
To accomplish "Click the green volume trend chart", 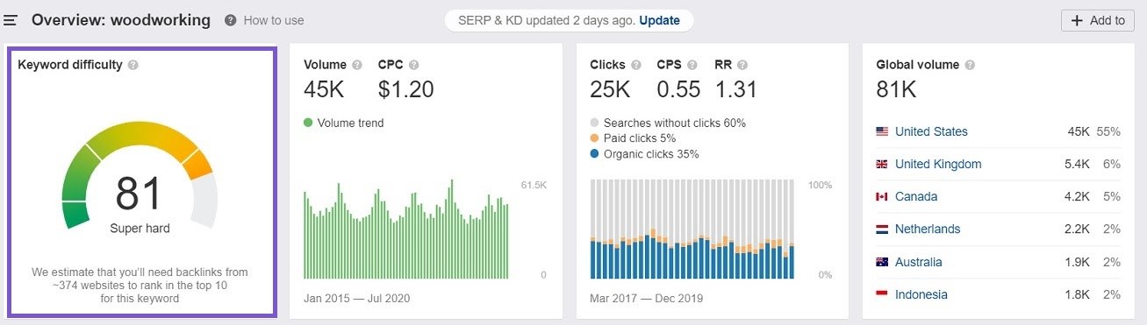I will pos(405,229).
